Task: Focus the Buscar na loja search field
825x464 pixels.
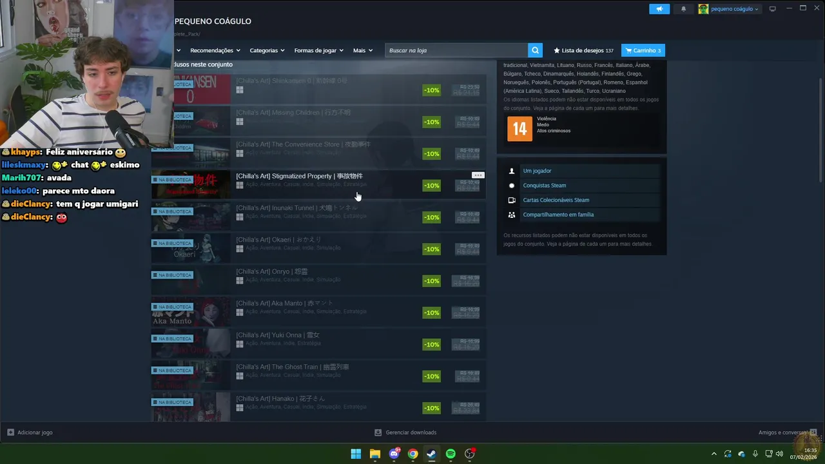Action: coord(456,50)
